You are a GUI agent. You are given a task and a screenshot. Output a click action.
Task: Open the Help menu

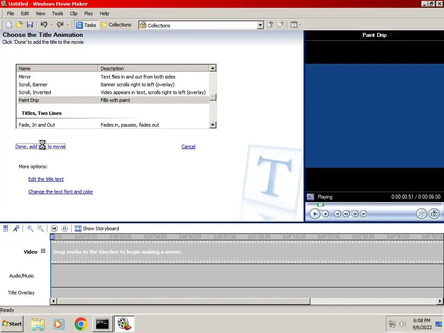pyautogui.click(x=104, y=13)
